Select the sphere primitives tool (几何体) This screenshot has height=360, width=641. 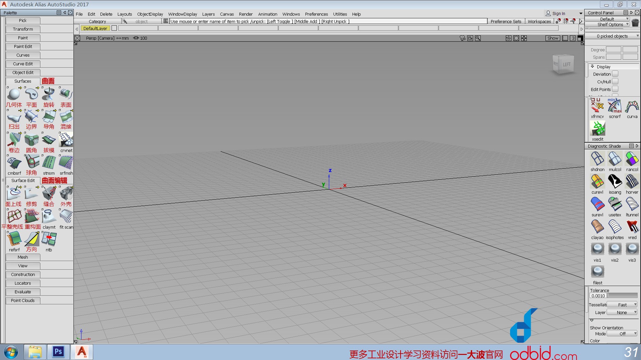click(x=14, y=94)
